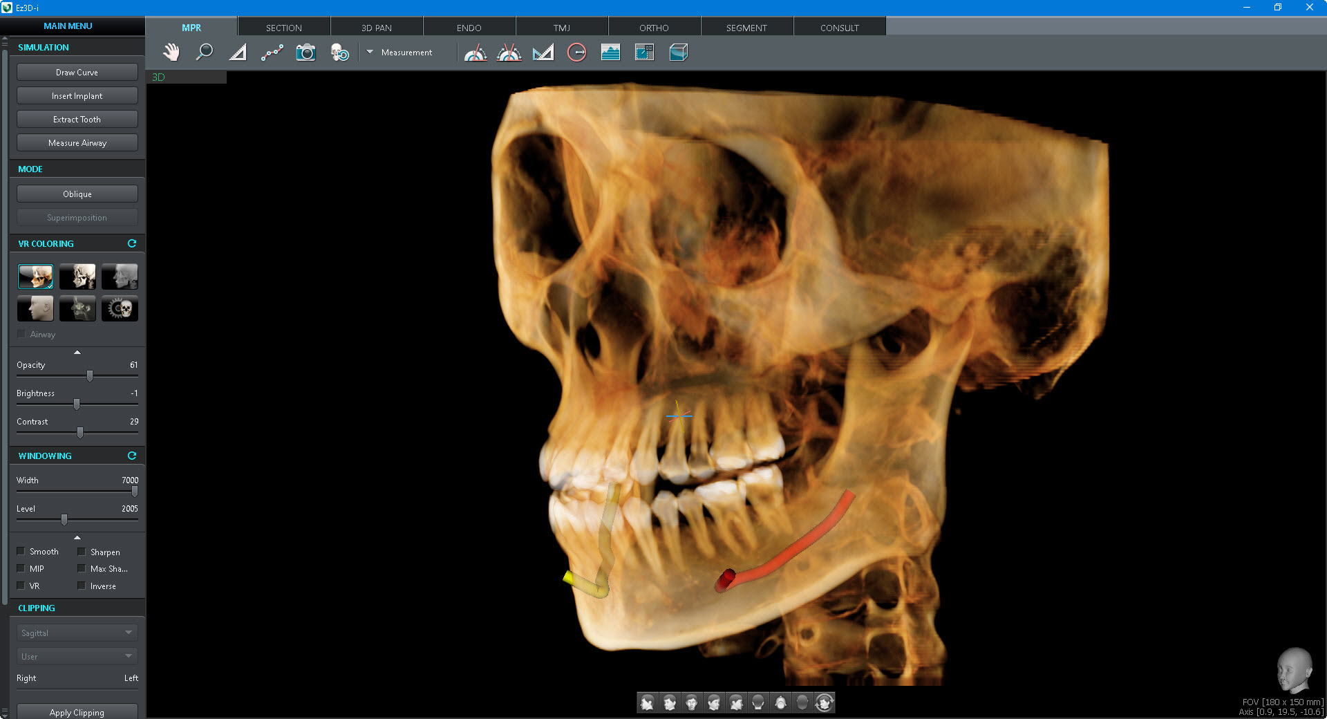Collapse the VR coloring sliders with arrow

coord(77,352)
